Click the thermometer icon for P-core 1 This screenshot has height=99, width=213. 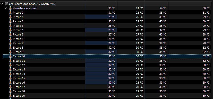coord(11,17)
